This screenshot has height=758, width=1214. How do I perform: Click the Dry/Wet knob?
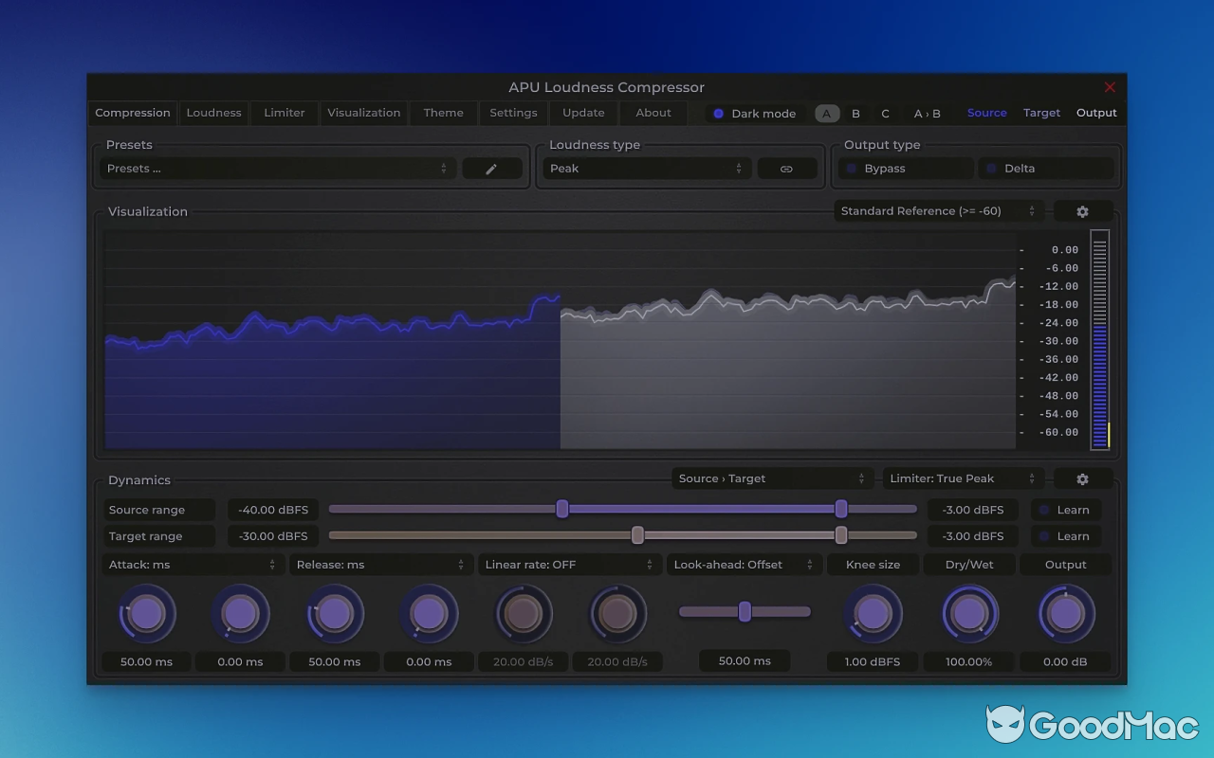coord(968,613)
